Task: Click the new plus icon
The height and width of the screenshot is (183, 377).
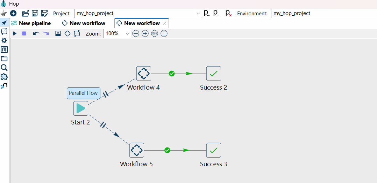Action: [13, 13]
